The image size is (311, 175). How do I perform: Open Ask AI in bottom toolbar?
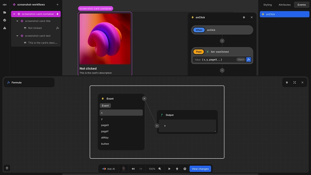[108, 169]
